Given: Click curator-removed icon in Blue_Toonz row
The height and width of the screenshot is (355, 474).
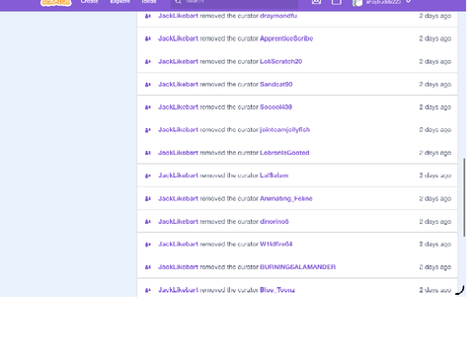Looking at the screenshot, I should (148, 290).
